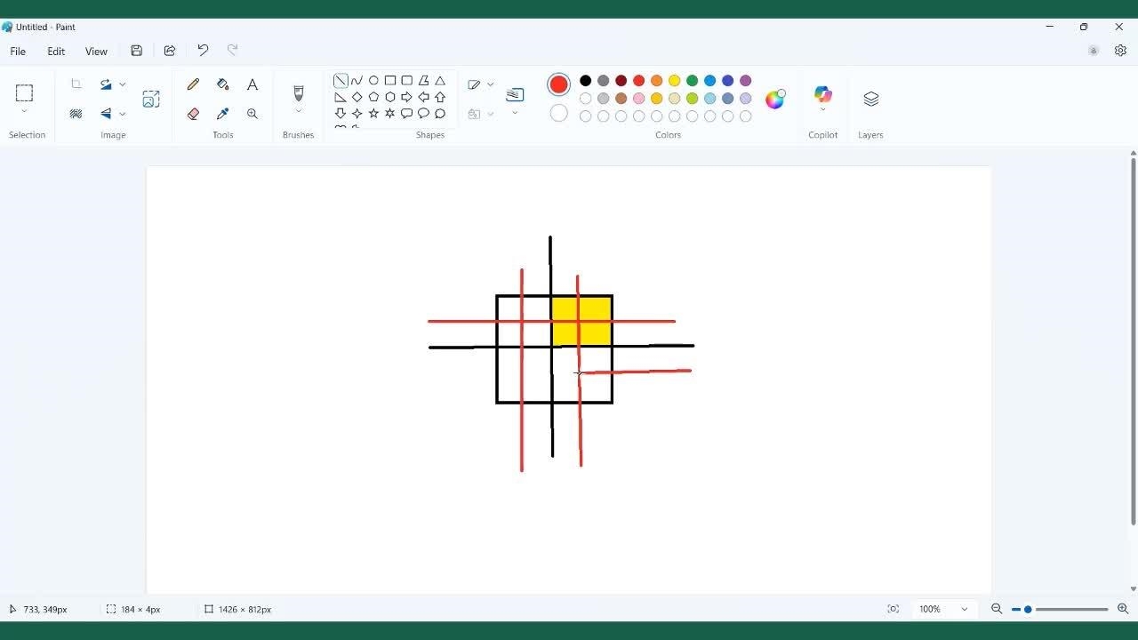Select the Fill bucket tool
The height and width of the screenshot is (640, 1138).
(x=223, y=84)
